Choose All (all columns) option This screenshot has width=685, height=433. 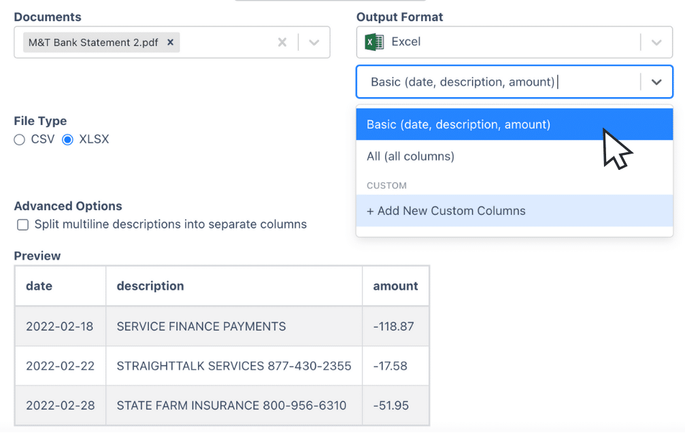click(x=514, y=156)
